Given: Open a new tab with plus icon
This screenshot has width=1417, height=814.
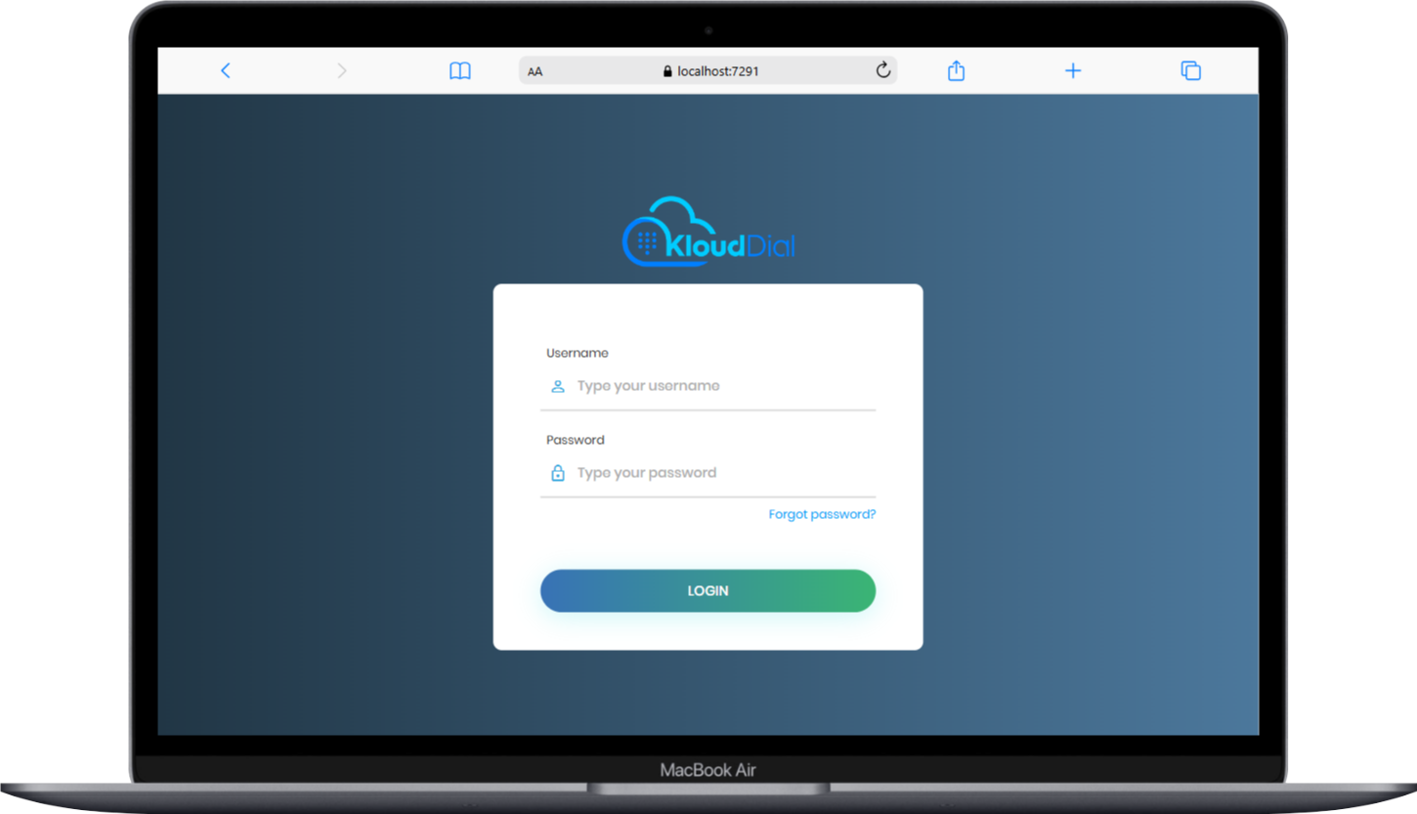Looking at the screenshot, I should pyautogui.click(x=1072, y=70).
